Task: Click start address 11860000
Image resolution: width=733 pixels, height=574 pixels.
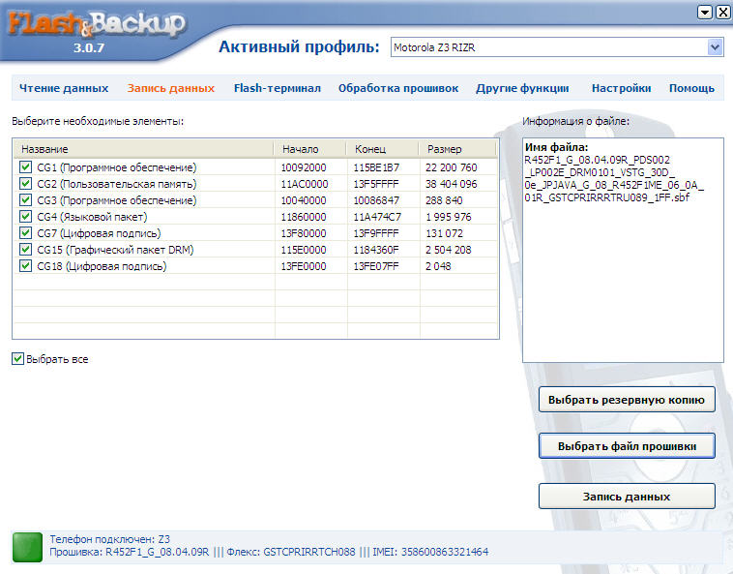Action: (304, 217)
